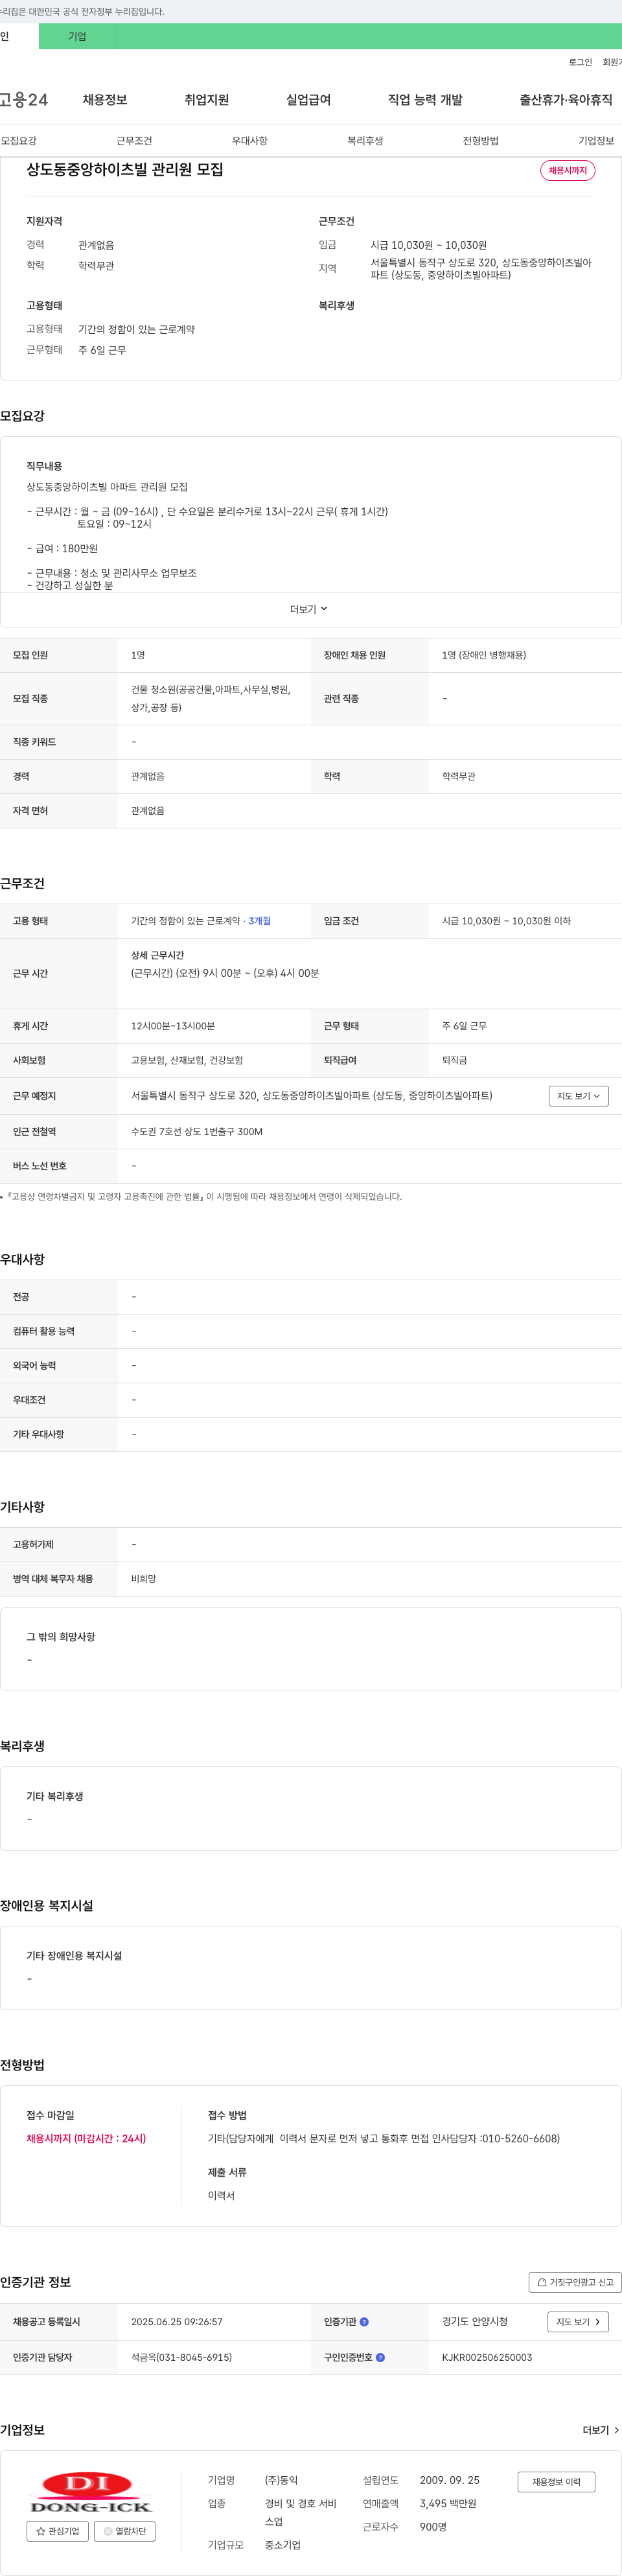Screen dimensions: 622x2576
Task: Click the 설립연도 2009. 09. 25 value
Action: (x=450, y=2480)
